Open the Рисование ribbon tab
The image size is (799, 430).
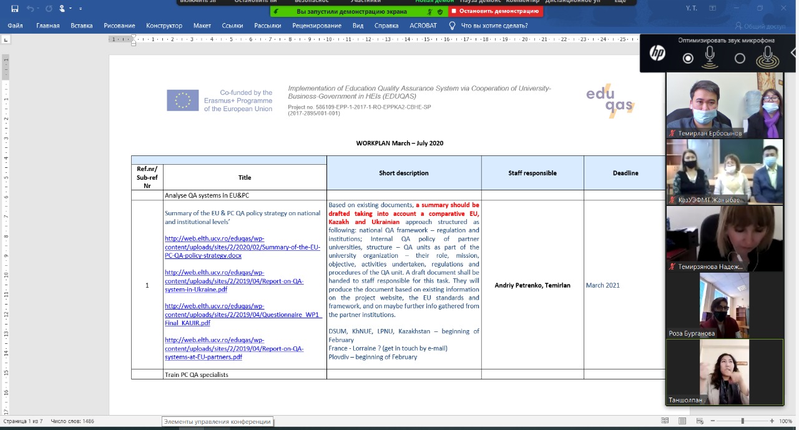(x=119, y=26)
